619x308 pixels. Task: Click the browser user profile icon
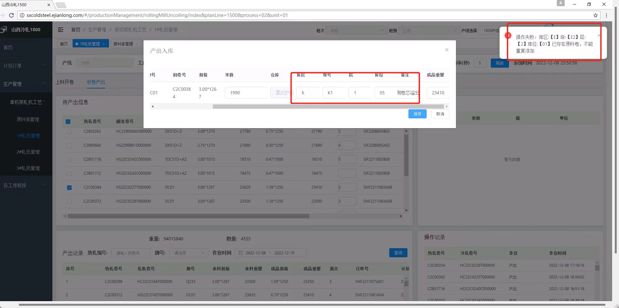coord(560,3)
